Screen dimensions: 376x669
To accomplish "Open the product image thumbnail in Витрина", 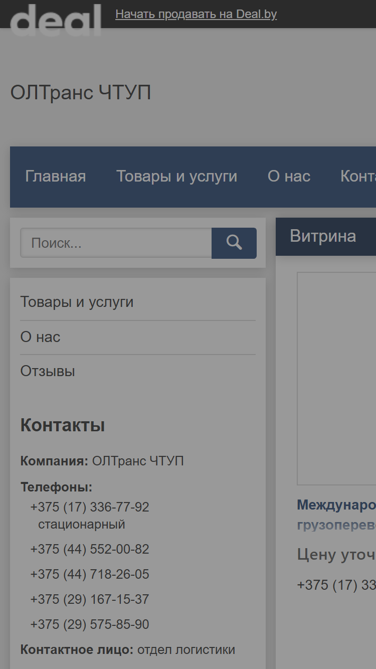I will click(336, 379).
